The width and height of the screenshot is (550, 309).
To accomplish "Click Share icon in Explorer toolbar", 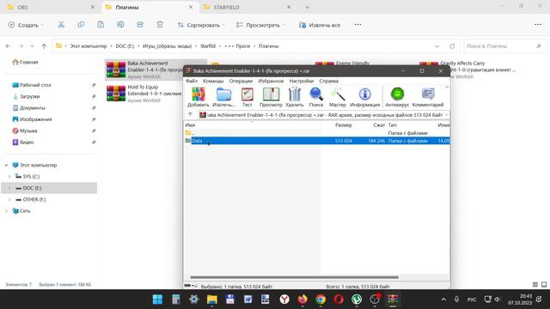I will point(140,25).
